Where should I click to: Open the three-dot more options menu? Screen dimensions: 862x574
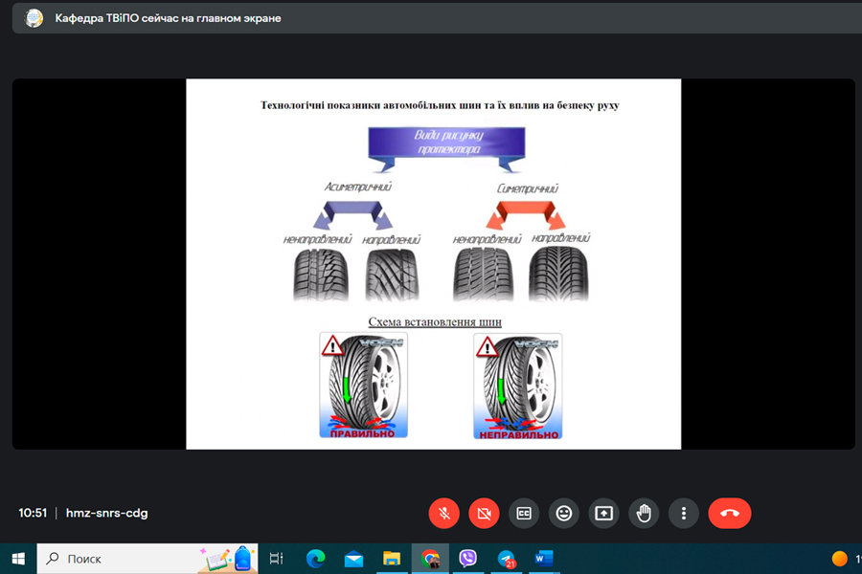tap(684, 513)
